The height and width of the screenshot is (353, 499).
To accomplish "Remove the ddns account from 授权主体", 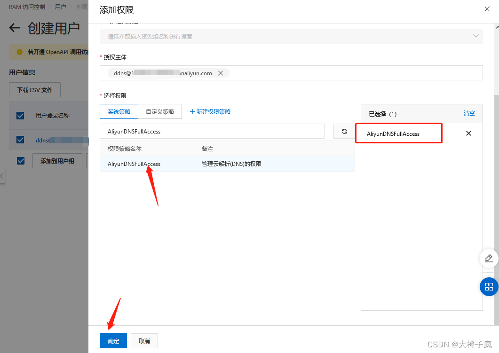I will (x=221, y=73).
